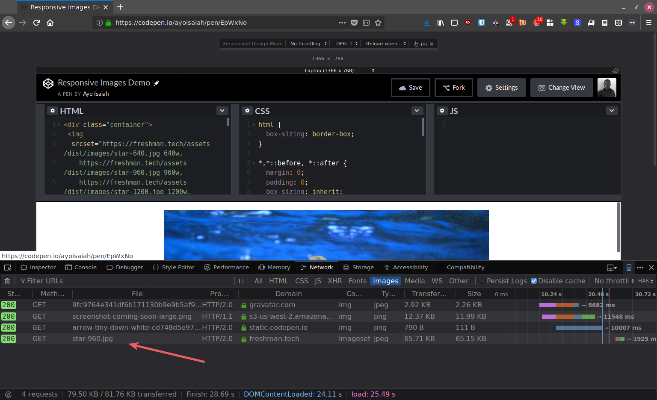Screen dimensions: 657x400
Task: Rotate viewport orientation icon
Action: 616,71
